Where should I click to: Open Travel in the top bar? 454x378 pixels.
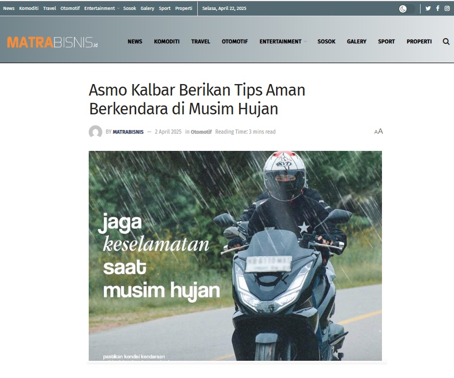point(50,8)
